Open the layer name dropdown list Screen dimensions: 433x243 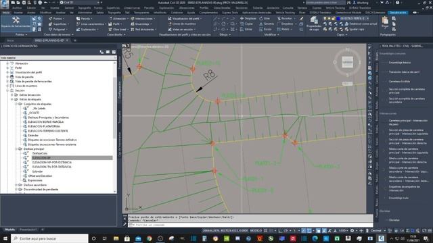pyautogui.click(x=367, y=18)
